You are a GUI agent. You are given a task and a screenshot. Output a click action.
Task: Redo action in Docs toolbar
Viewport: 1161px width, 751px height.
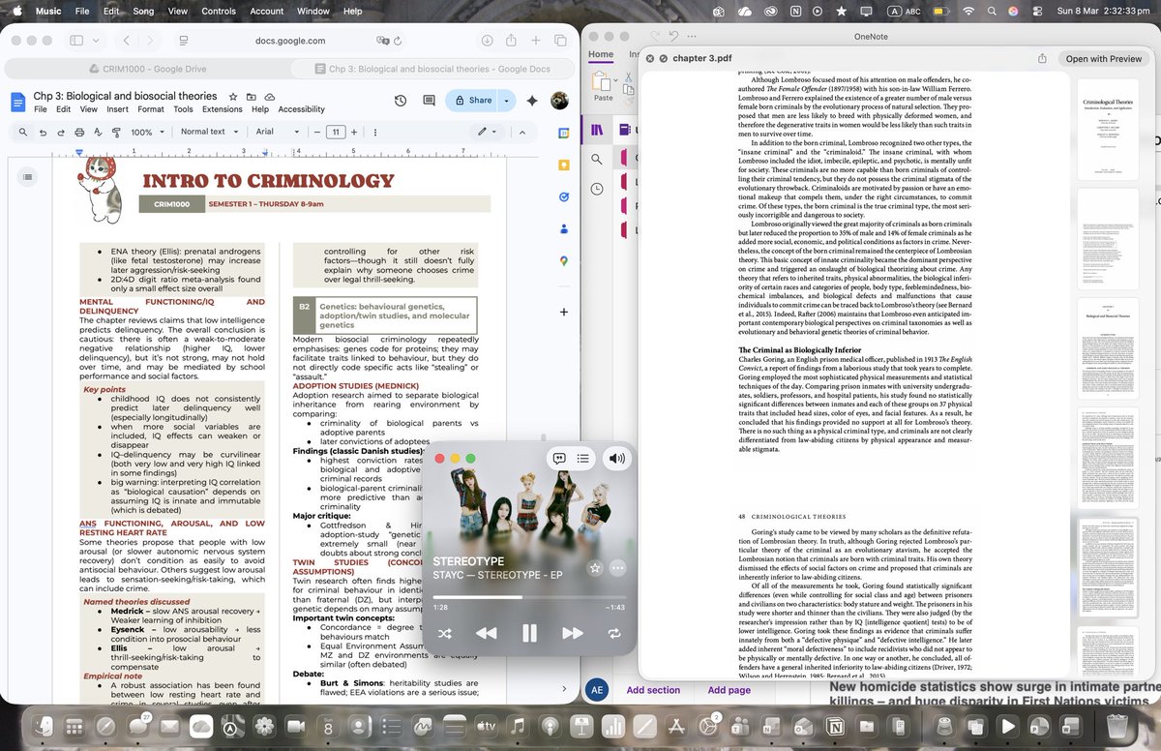coord(62,132)
